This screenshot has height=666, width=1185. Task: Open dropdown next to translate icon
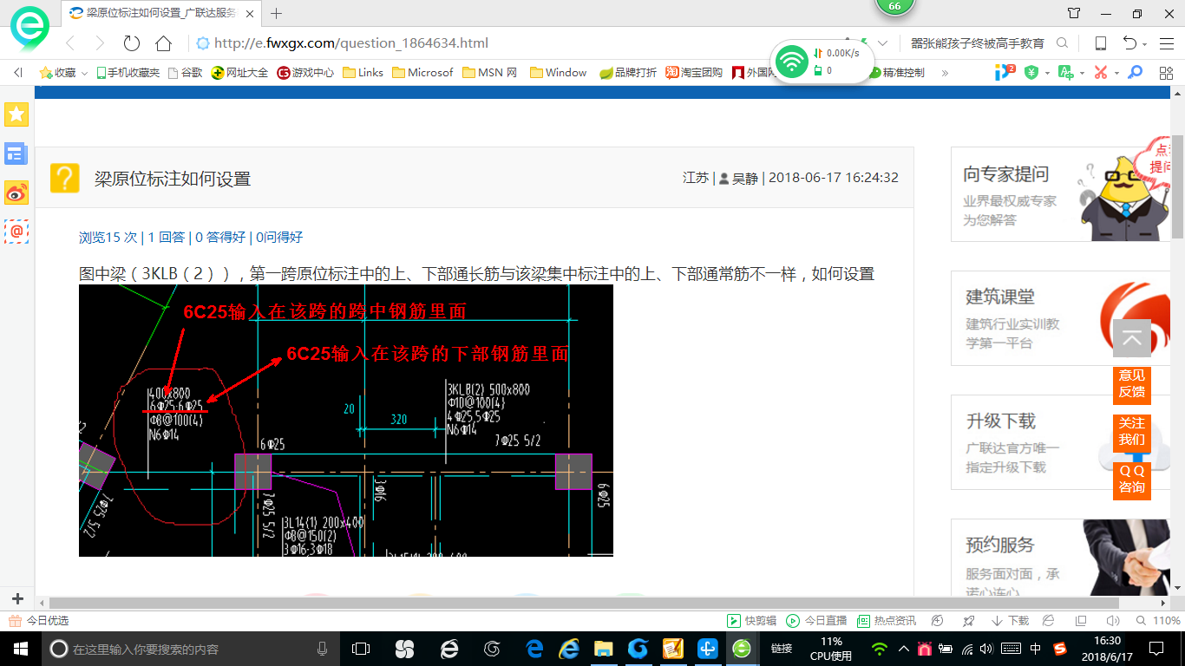point(1082,74)
